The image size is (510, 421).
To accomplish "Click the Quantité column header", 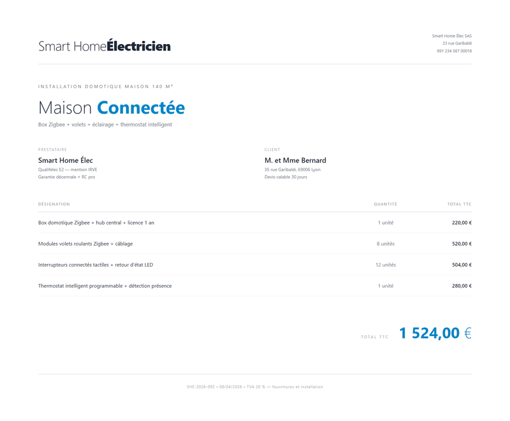I will pos(386,204).
